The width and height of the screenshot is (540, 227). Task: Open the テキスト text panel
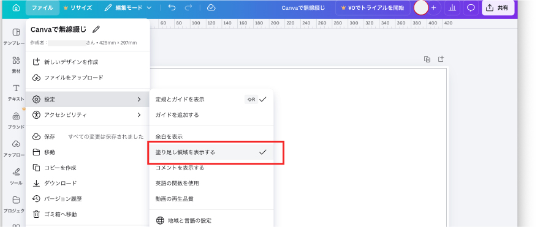coord(16,92)
